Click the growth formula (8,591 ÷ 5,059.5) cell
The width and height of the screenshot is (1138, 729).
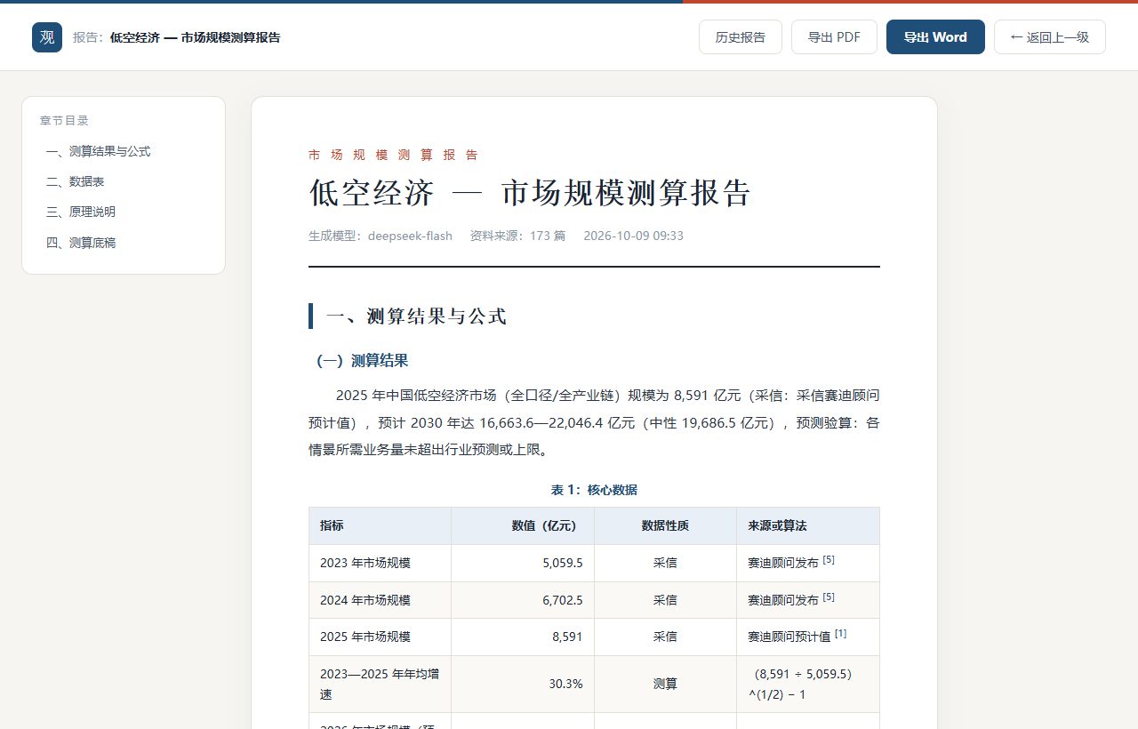tap(808, 684)
